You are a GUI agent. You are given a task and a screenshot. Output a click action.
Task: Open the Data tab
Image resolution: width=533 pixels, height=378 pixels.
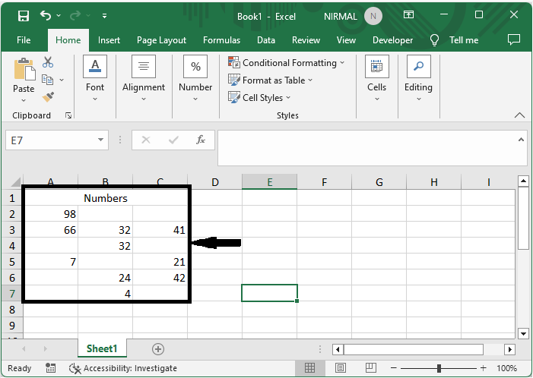tap(266, 40)
